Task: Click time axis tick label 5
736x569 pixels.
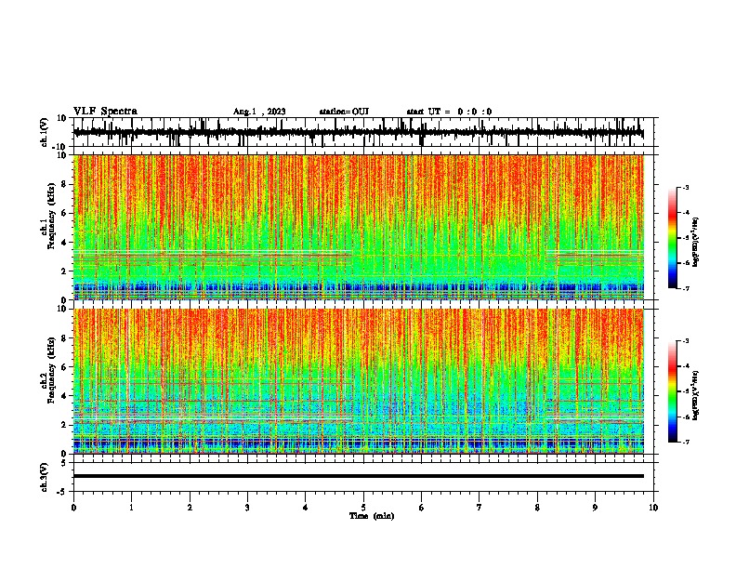Action: [363, 508]
